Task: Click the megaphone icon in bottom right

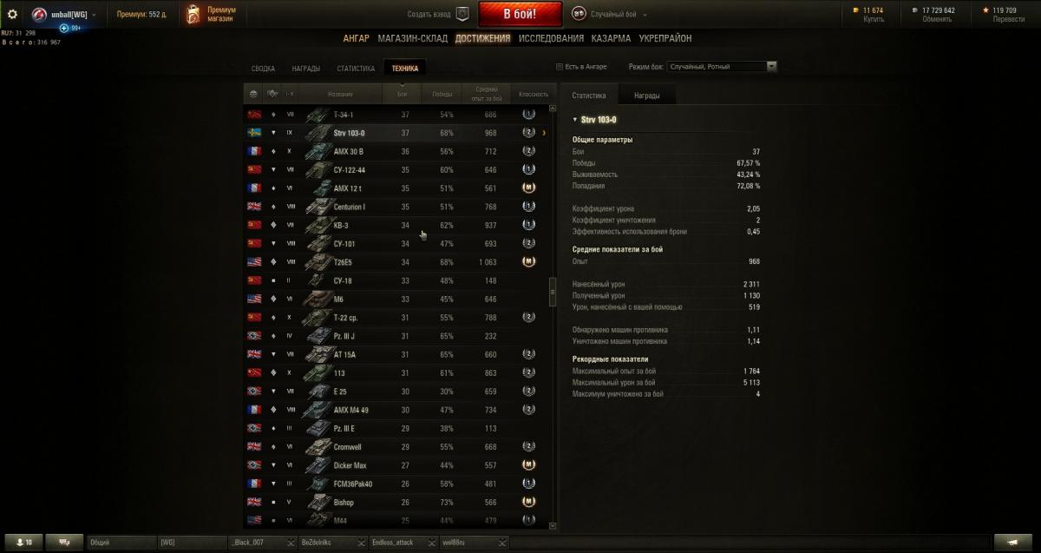Action: [x=1012, y=542]
